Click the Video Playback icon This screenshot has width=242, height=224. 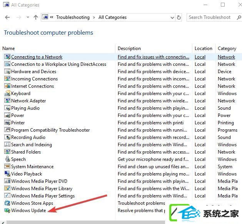tap(7, 174)
